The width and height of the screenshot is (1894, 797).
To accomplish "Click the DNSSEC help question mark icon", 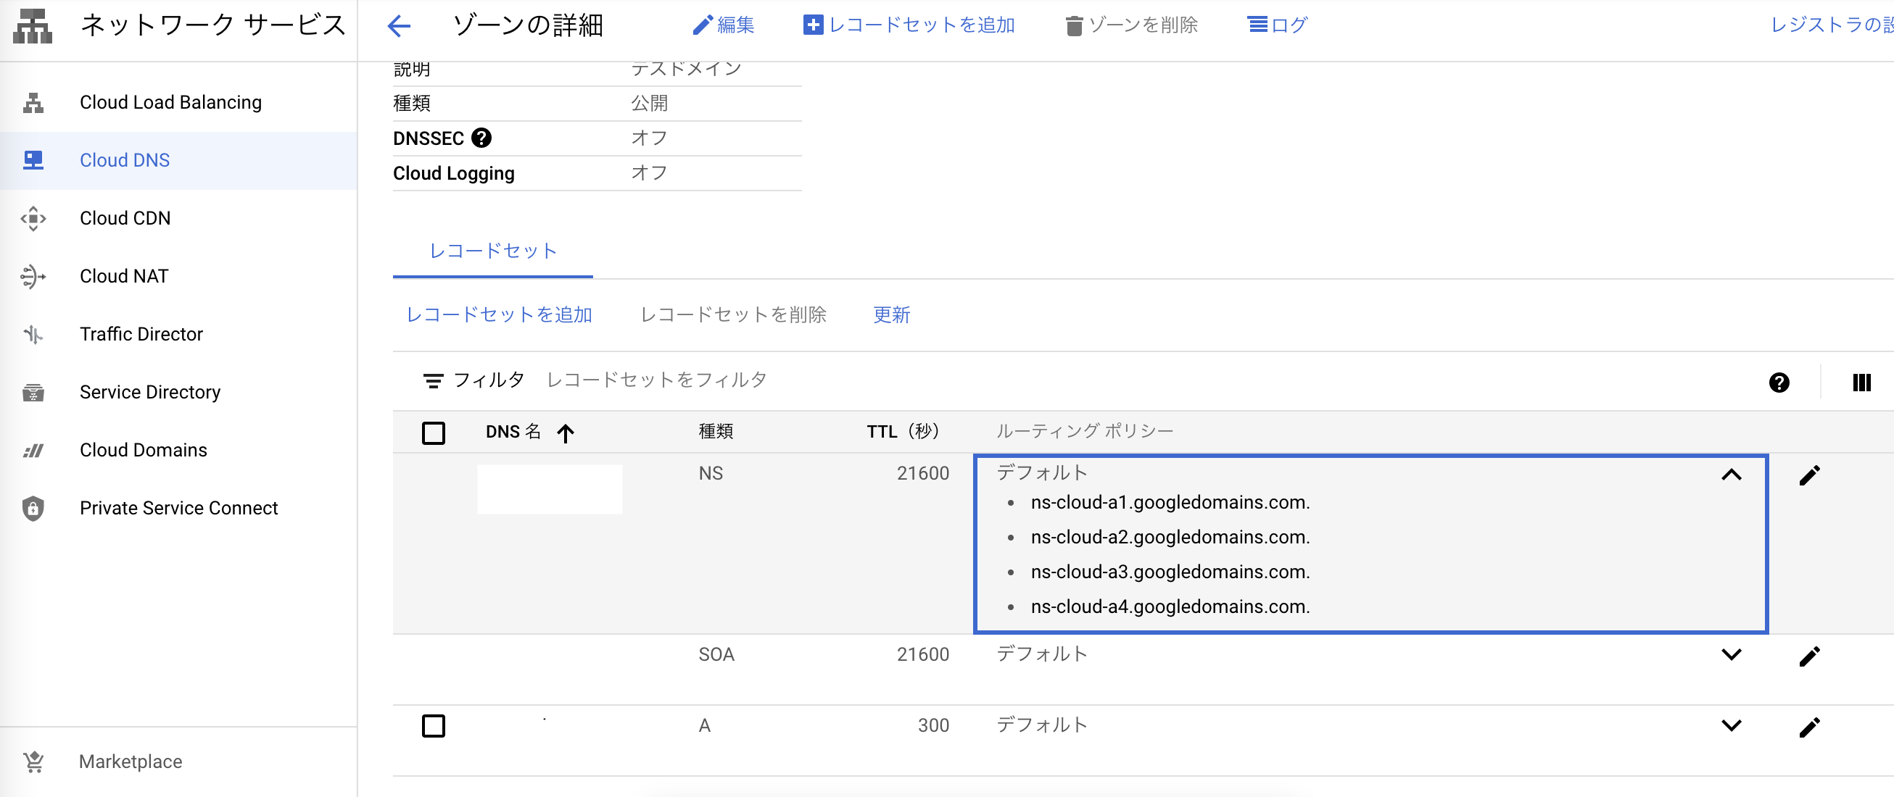I will [481, 138].
